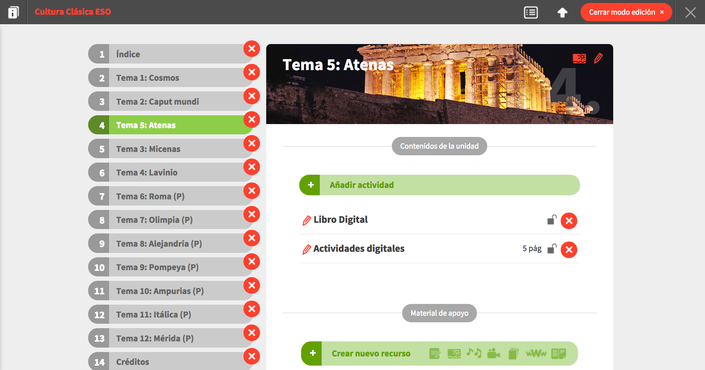The height and width of the screenshot is (370, 705).
Task: Click Cerrar modo edición button
Action: click(x=626, y=12)
